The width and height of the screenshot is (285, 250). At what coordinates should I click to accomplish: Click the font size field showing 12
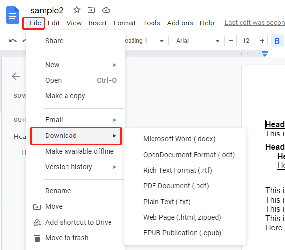(246, 41)
